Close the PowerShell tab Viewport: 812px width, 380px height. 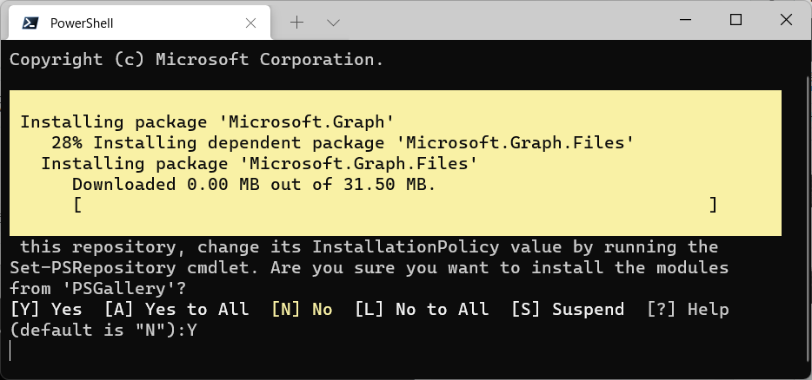pos(250,23)
